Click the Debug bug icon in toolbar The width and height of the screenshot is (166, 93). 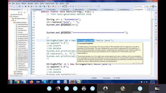[x=36, y=6]
